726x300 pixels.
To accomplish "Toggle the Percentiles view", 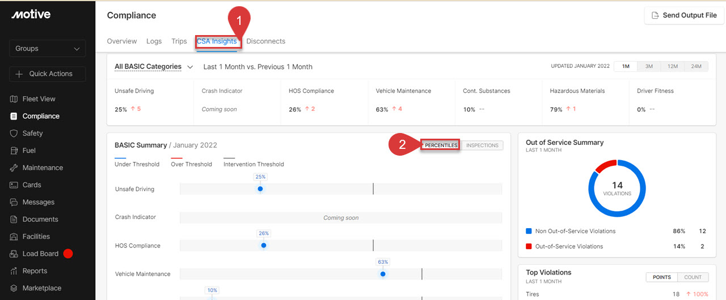I will tap(441, 145).
